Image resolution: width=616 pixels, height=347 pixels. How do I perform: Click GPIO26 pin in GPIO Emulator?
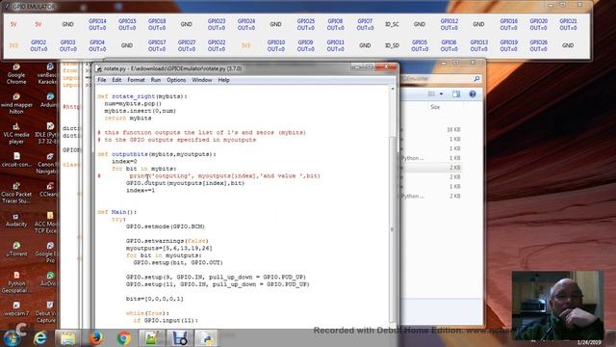538,45
